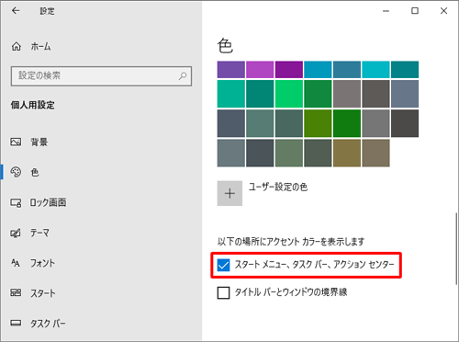The image size is (459, 342).
Task: Pick the dark magenta-purple swatch
Action: pyautogui.click(x=289, y=70)
